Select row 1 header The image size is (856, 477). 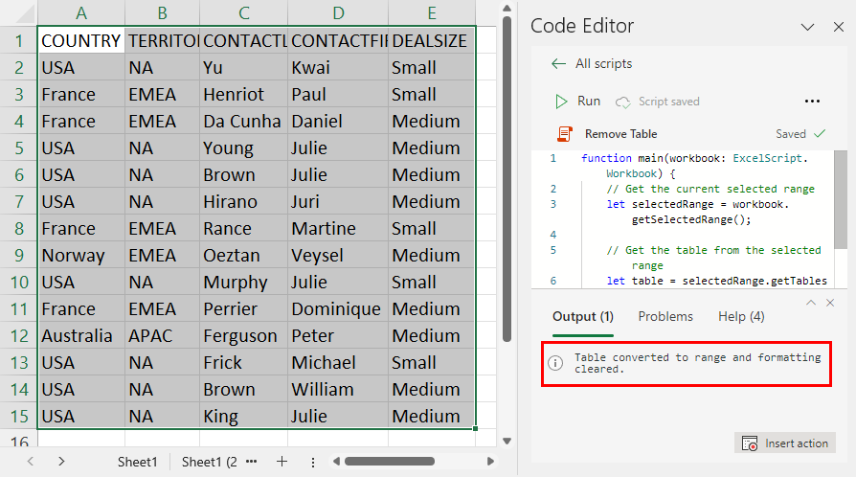18,40
